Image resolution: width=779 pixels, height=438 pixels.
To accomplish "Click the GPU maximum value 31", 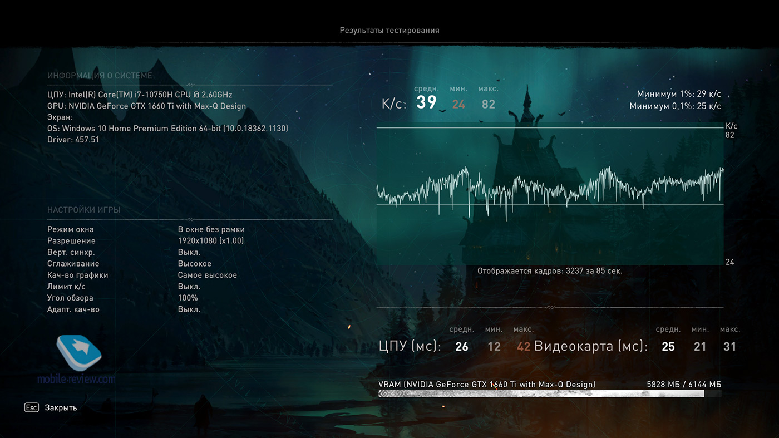I will 730,347.
